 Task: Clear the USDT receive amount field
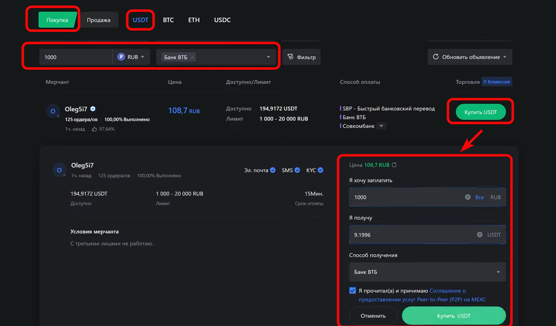point(480,234)
